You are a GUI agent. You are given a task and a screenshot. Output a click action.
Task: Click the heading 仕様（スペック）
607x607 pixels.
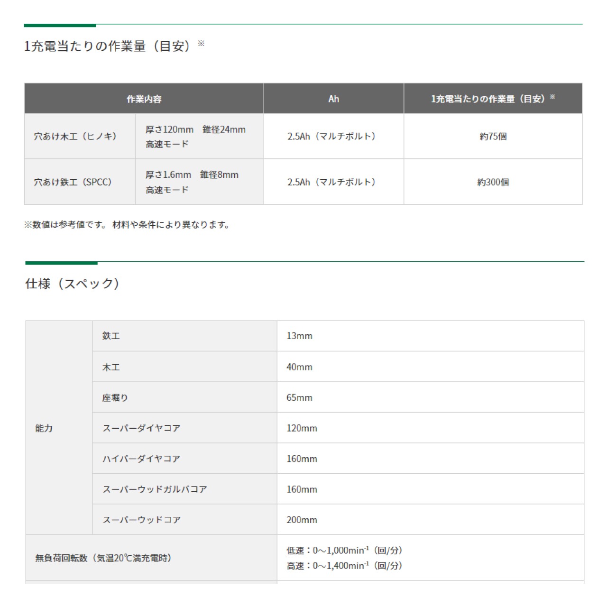coord(72,284)
